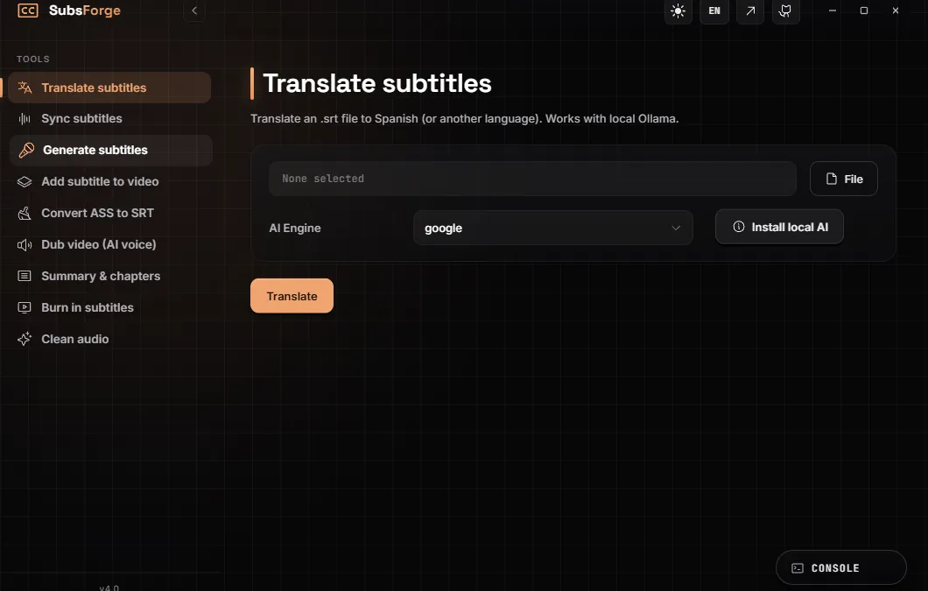Click the translate icon beside Translate subtitles
This screenshot has width=928, height=591.
[25, 88]
